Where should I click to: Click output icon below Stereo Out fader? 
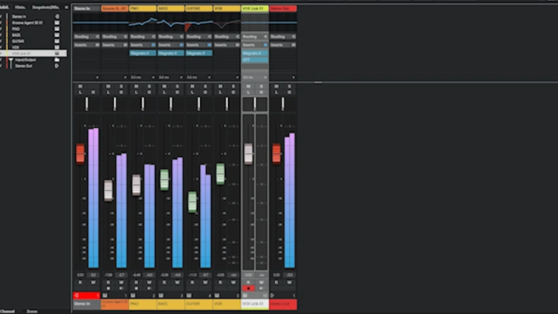(273, 295)
